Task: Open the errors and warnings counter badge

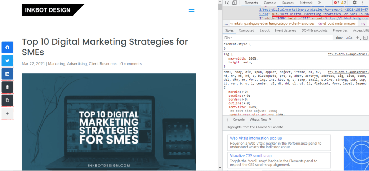Action: pyautogui.click(x=340, y=3)
